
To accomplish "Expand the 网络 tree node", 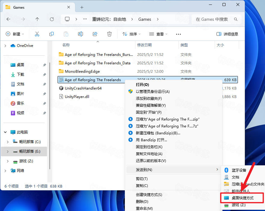I will pyautogui.click(x=5, y=171).
